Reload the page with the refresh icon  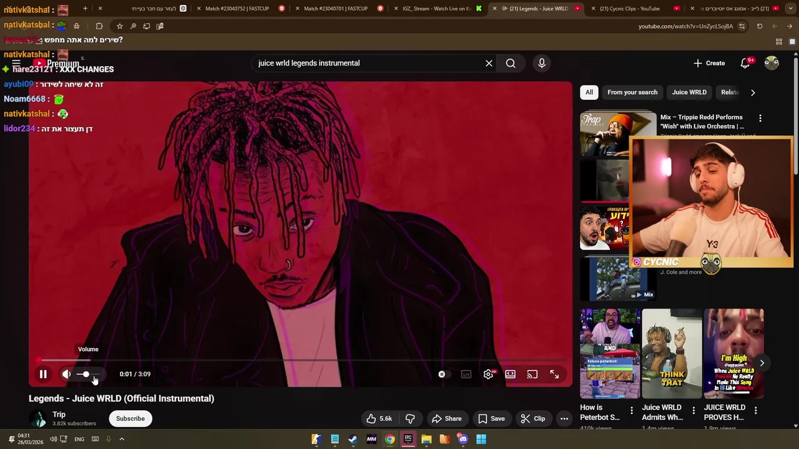(760, 26)
